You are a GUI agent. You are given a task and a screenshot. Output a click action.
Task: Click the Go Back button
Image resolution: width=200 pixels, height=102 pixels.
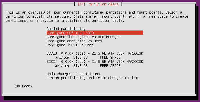tap(23, 86)
